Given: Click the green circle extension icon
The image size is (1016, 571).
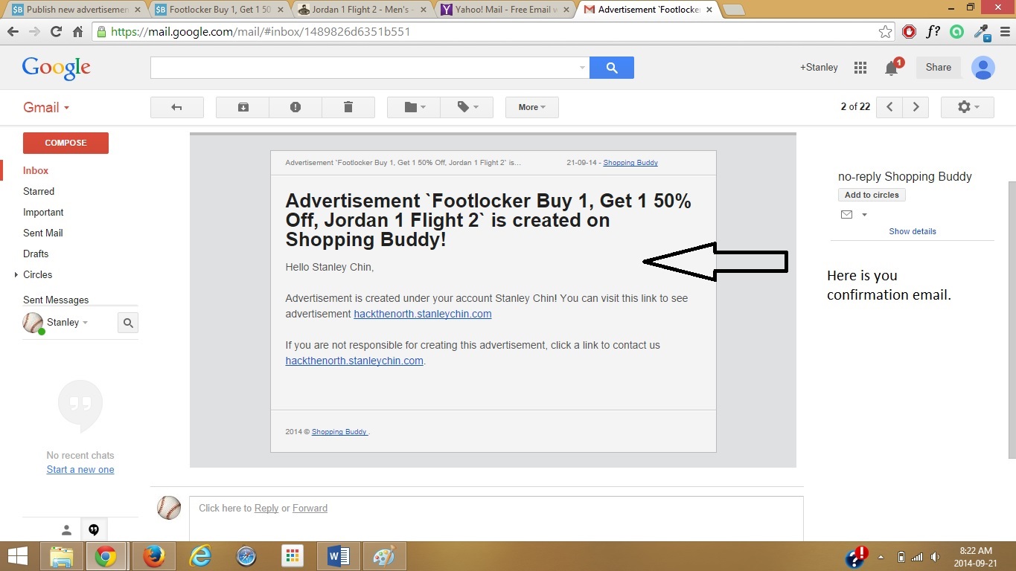Looking at the screenshot, I should (x=957, y=32).
